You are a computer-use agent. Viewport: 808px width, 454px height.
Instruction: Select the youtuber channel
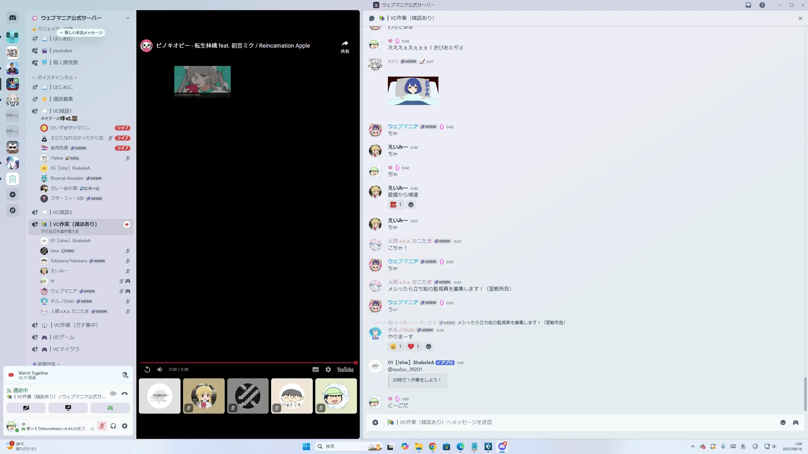point(62,51)
